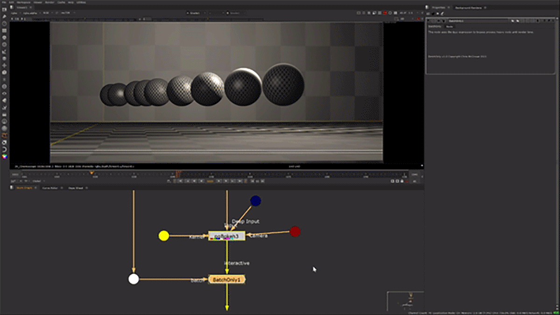Screen dimensions: 560x315
Task: Select the yellow Kernel input dot
Action: 163,236
